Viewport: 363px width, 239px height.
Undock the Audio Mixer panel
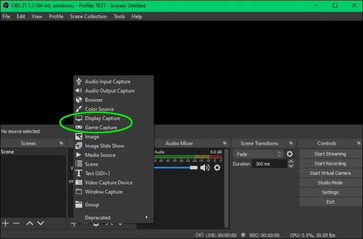click(x=225, y=143)
